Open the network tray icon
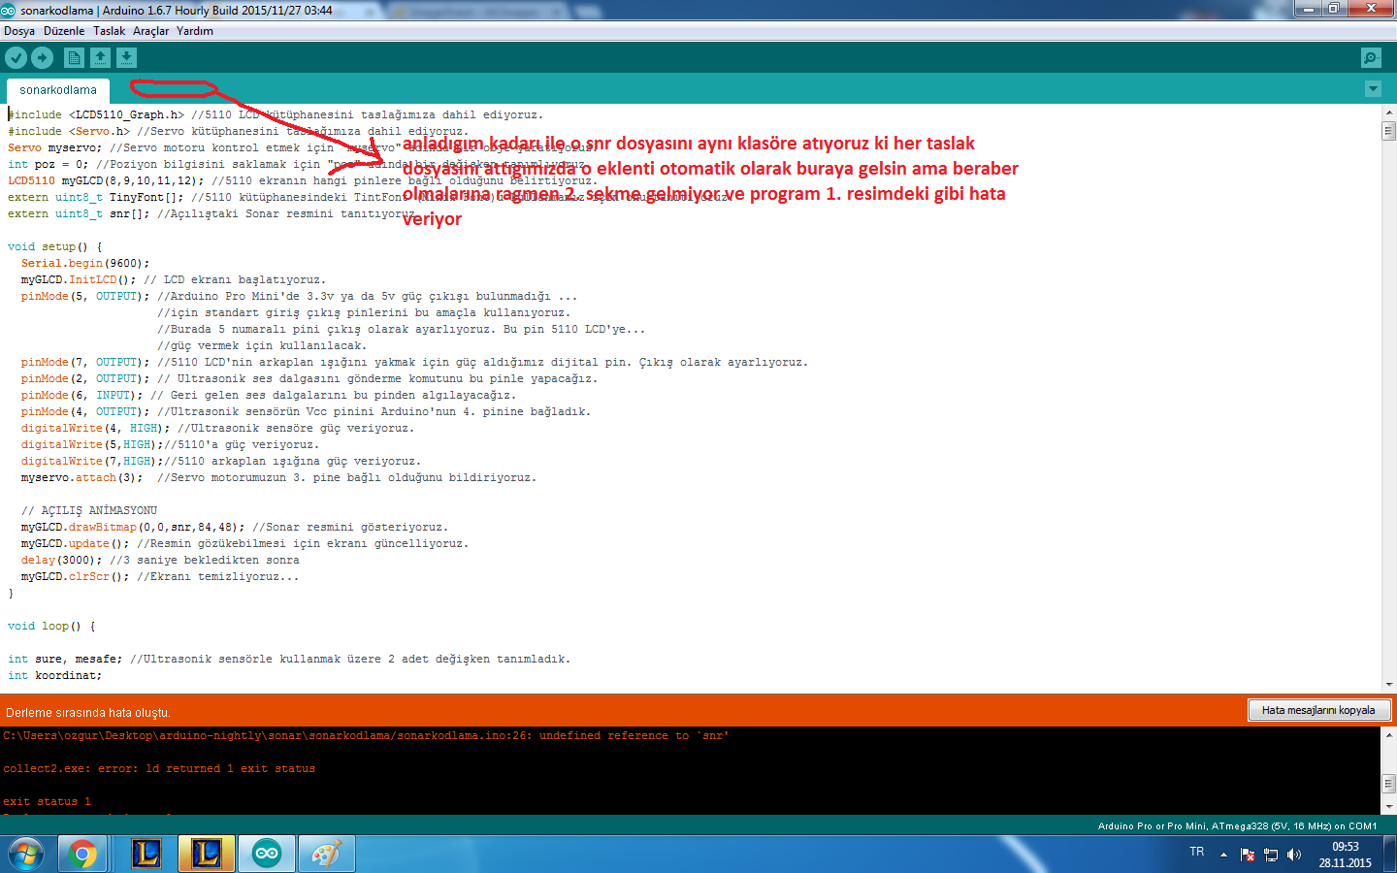 click(x=1271, y=855)
